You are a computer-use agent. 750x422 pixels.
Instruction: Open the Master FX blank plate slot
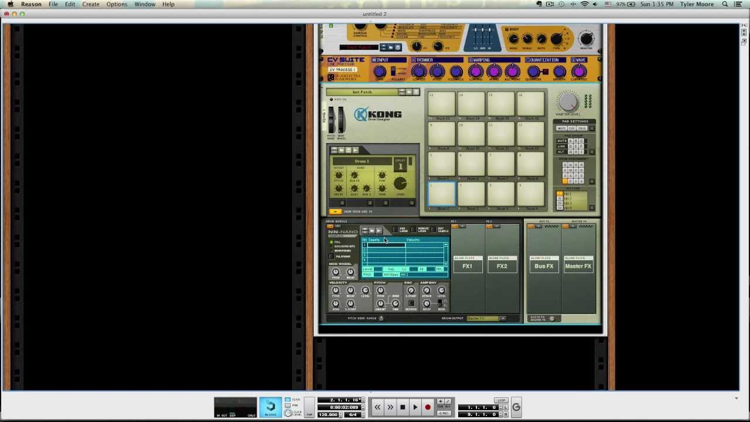point(578,264)
